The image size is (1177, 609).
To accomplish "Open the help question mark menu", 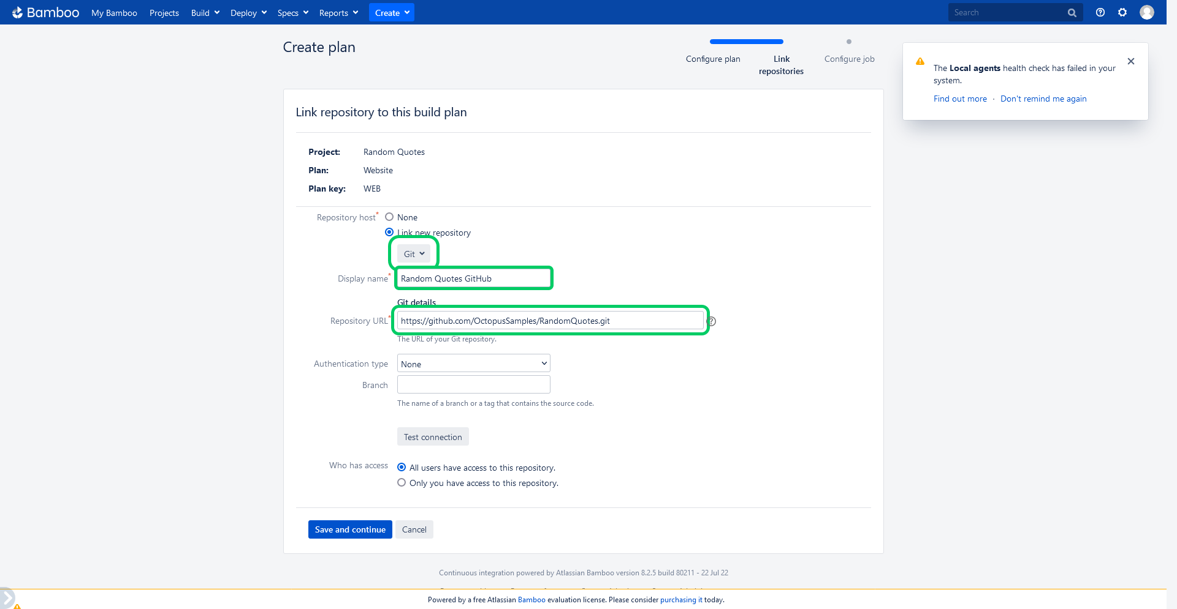I will 1100,12.
